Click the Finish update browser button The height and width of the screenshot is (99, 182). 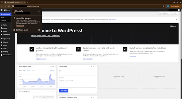176,6
